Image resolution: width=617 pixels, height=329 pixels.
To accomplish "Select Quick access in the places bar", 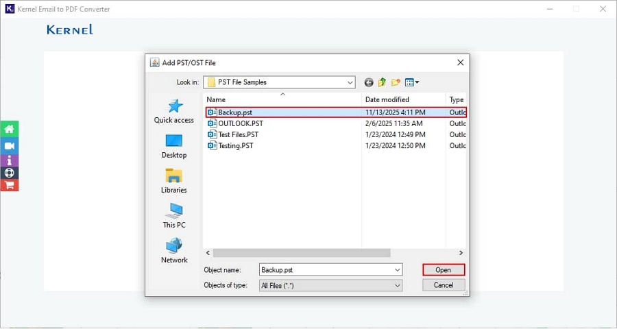I will (174, 112).
